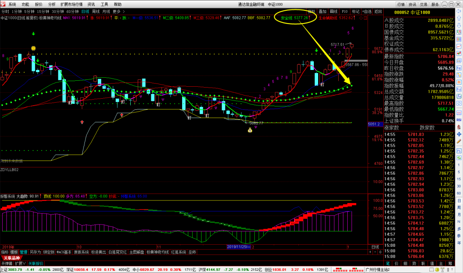The image size is (463, 273).
Task: Click the down arrow icon in right sidebar
Action: coord(459,25)
